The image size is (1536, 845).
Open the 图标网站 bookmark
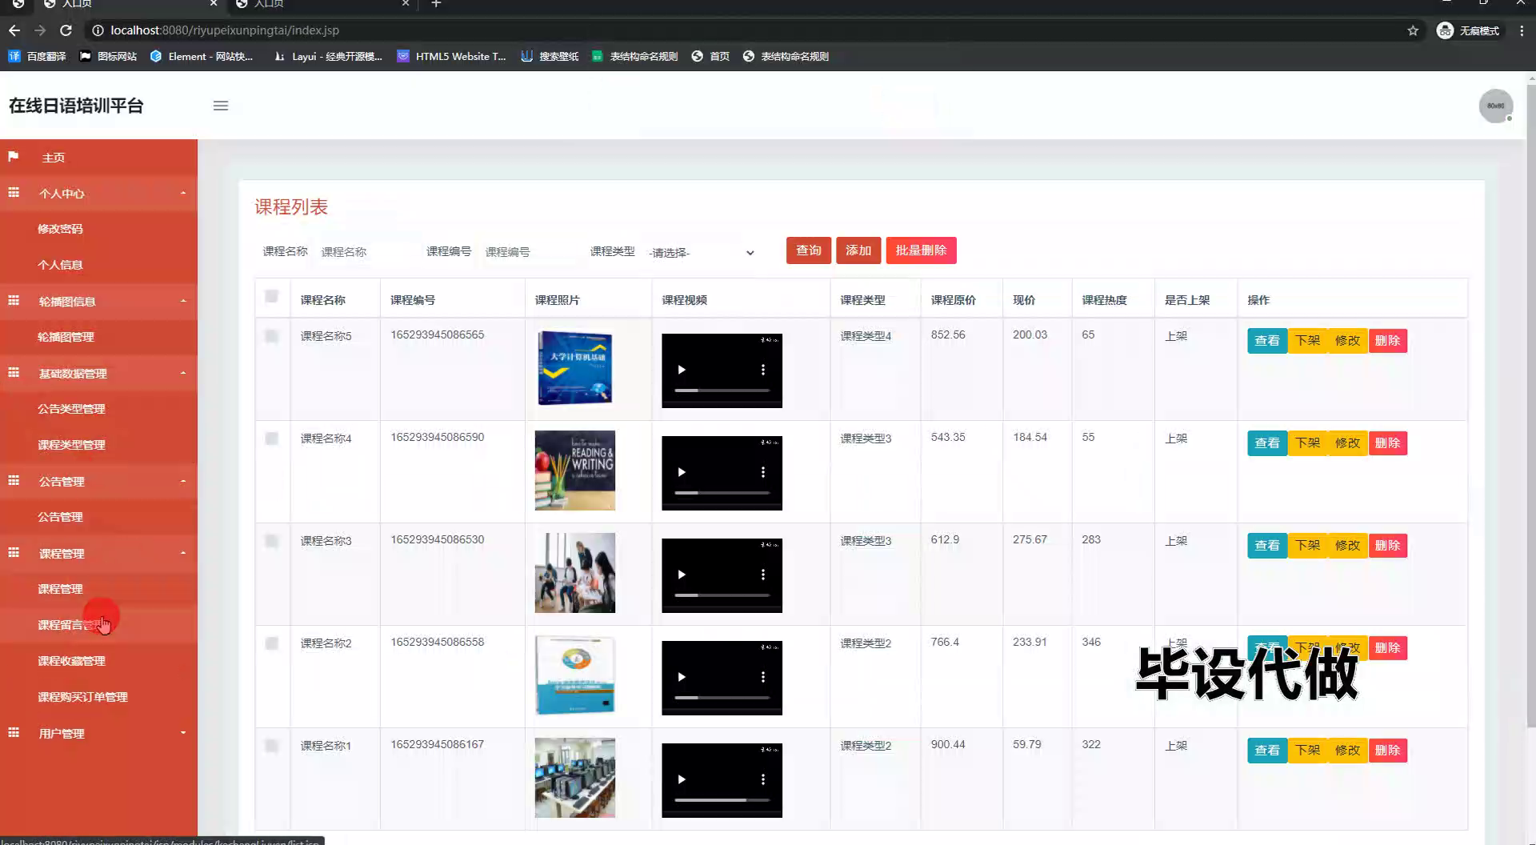(x=109, y=56)
